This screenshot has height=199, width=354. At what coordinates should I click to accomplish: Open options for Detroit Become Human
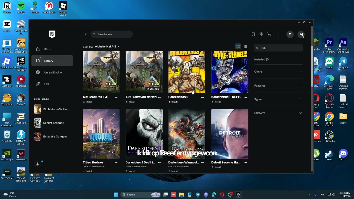click(245, 163)
